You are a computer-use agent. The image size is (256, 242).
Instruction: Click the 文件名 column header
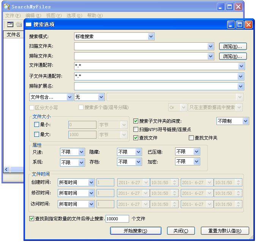point(13,35)
